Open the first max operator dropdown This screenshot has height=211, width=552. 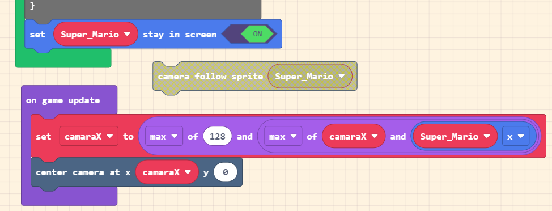(164, 136)
